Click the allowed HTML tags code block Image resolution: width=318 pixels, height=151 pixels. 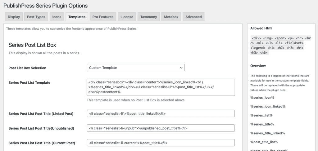coord(280,45)
